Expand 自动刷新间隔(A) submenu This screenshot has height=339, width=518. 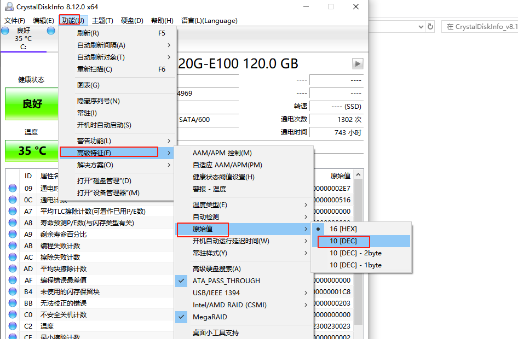[117, 45]
